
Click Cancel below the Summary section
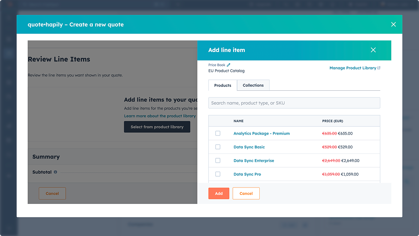pyautogui.click(x=52, y=193)
